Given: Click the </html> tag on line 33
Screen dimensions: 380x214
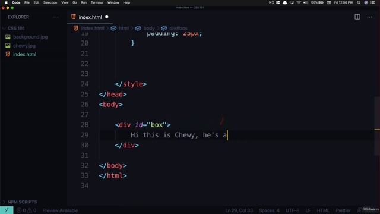Looking at the screenshot, I should tap(113, 175).
